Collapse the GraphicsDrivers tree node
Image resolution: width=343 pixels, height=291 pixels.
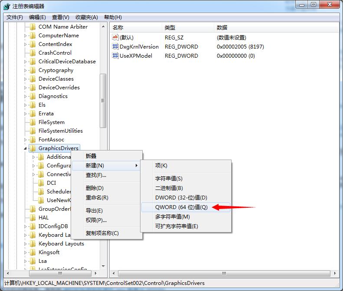click(25, 148)
